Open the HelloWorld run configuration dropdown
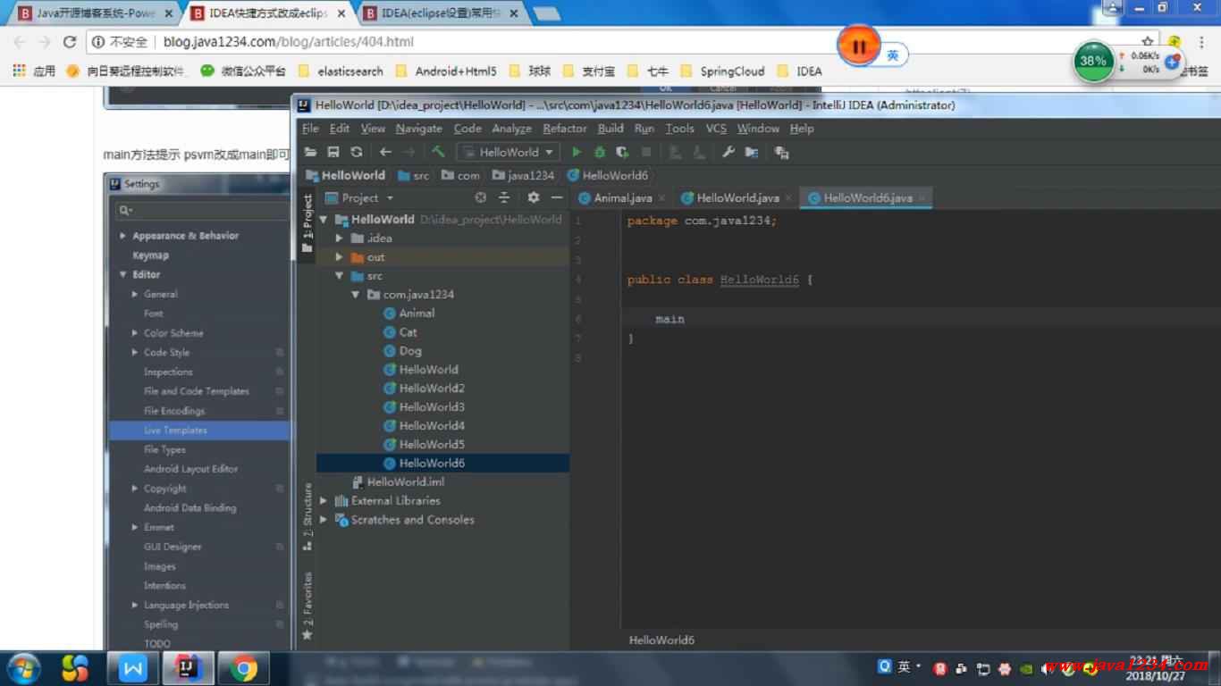The height and width of the screenshot is (686, 1221). 509,153
